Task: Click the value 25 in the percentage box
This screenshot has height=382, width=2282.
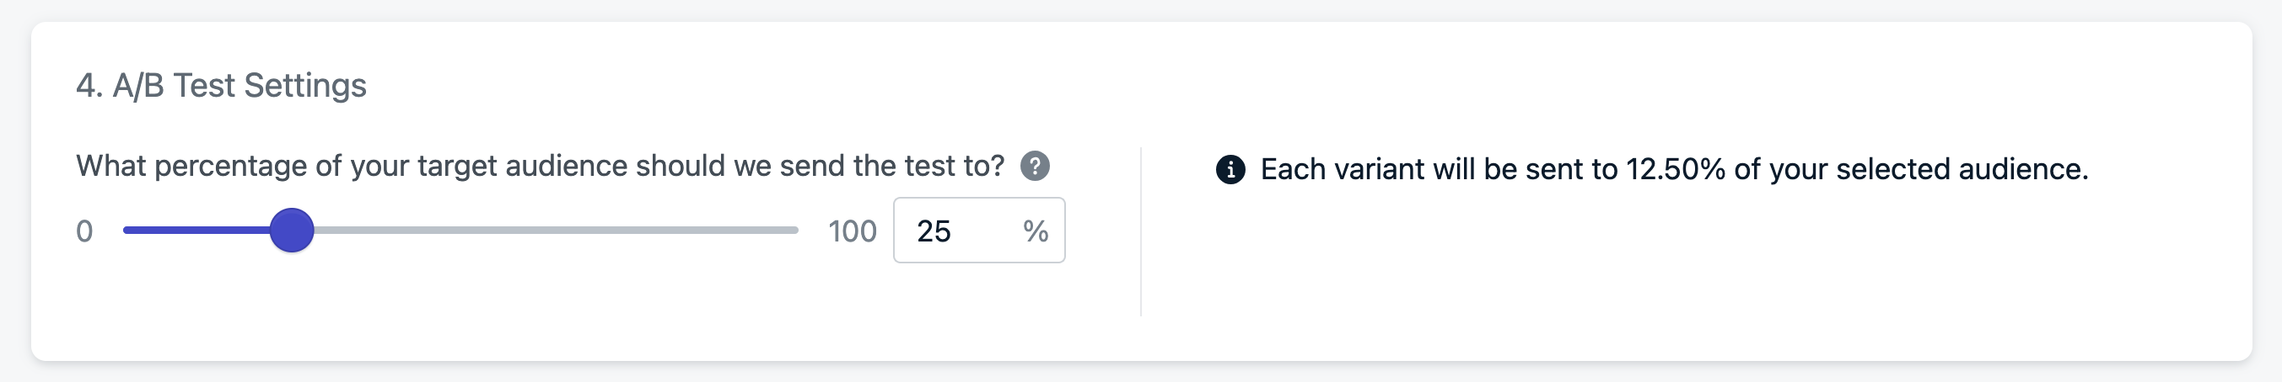Action: pyautogui.click(x=934, y=231)
